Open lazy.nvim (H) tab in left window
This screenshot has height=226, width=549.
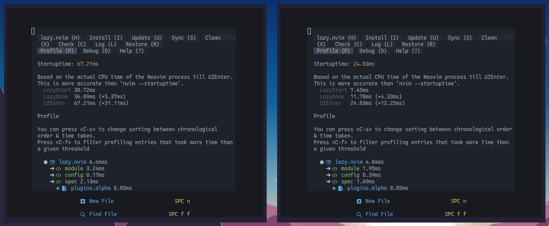[60, 38]
